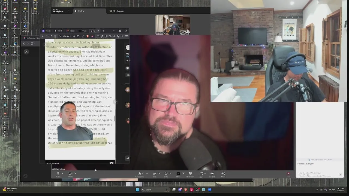Bookmark this page in Brave
The height and width of the screenshot is (196, 349).
(x=55, y=36)
